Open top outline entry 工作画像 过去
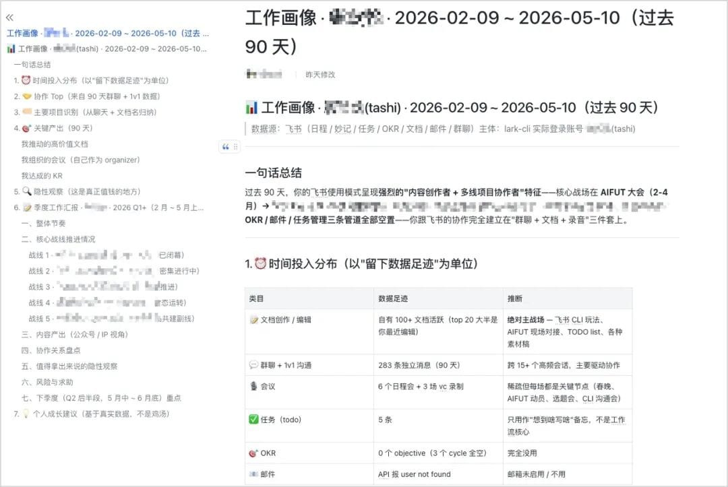The height and width of the screenshot is (487, 728). tap(108, 34)
